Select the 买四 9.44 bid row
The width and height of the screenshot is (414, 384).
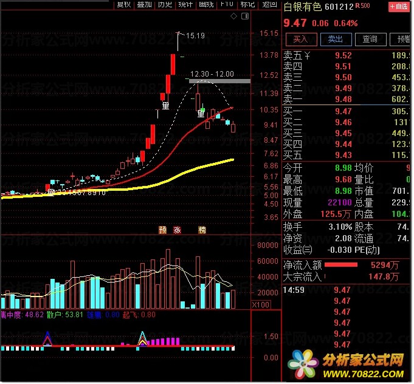tap(347, 145)
